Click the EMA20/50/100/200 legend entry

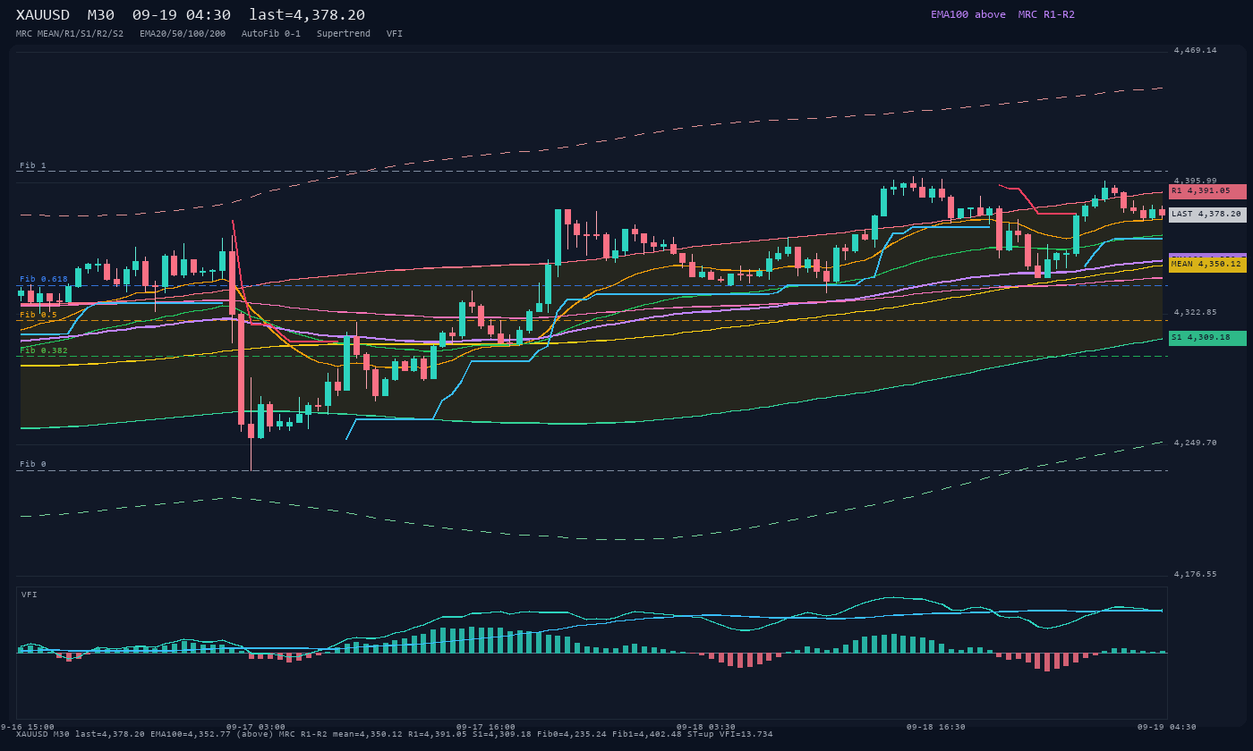click(183, 33)
